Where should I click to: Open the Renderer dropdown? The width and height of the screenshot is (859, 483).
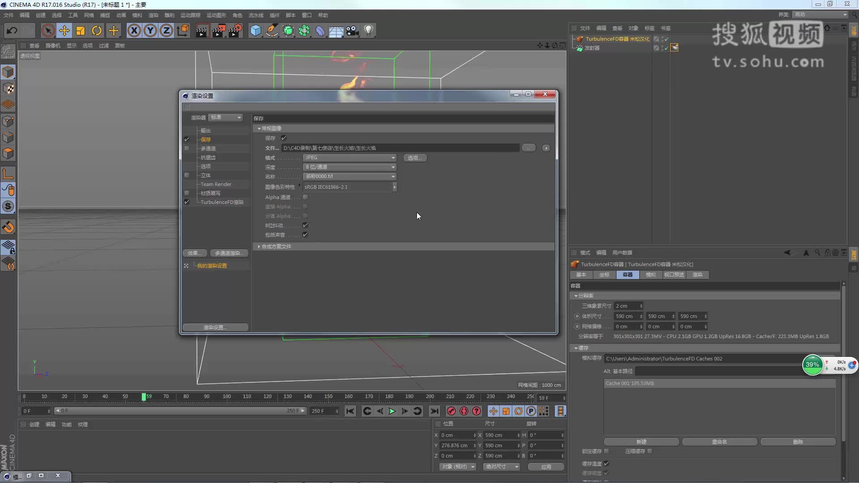click(225, 117)
